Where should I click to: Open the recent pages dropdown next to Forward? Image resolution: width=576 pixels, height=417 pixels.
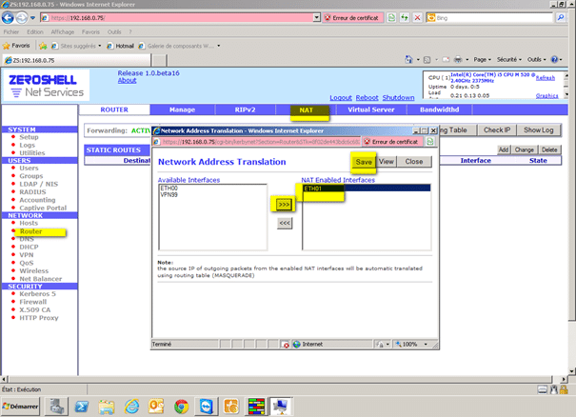[x=32, y=18]
